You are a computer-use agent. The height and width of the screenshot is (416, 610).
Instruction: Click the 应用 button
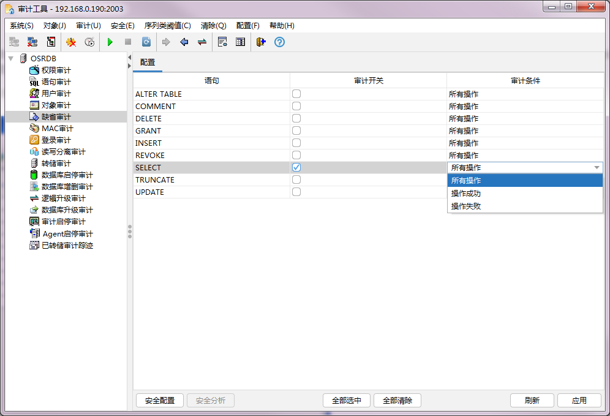579,400
